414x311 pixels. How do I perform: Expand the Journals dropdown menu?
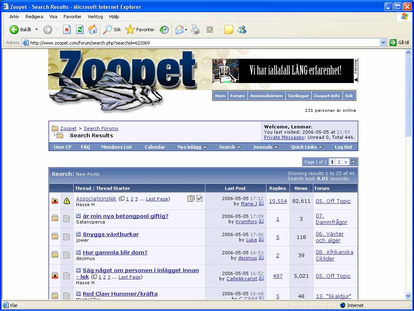[x=276, y=147]
